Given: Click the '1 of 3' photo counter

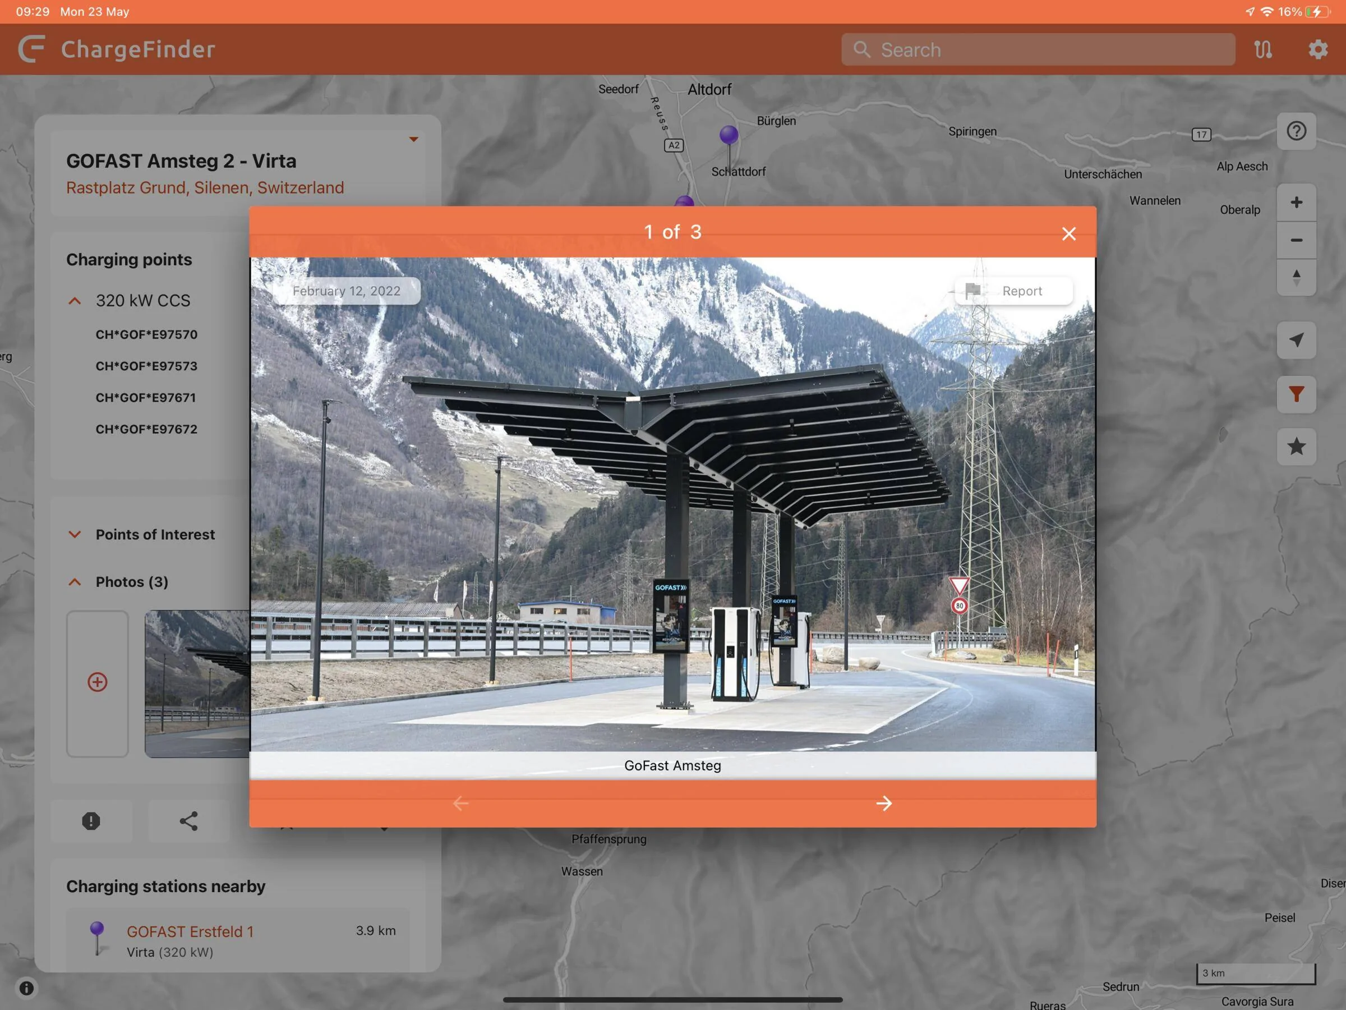Looking at the screenshot, I should [x=672, y=232].
